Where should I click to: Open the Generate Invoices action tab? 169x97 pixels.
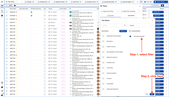93,2
